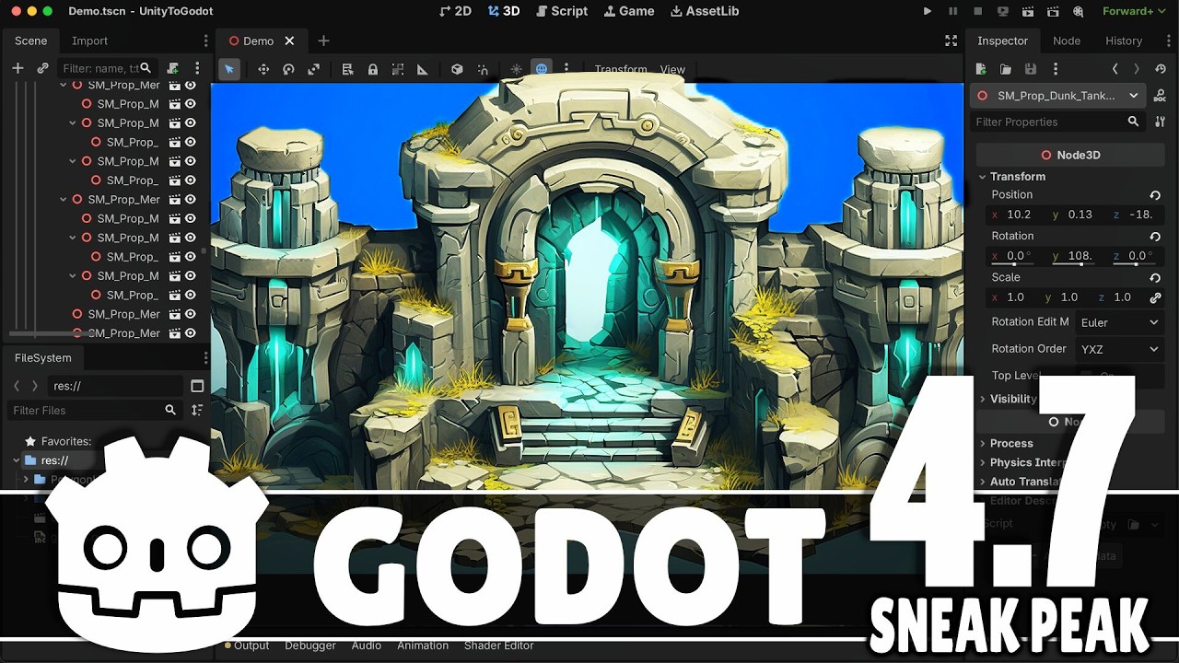This screenshot has width=1179, height=663.
Task: Run a specific custom scene
Action: [x=1052, y=11]
